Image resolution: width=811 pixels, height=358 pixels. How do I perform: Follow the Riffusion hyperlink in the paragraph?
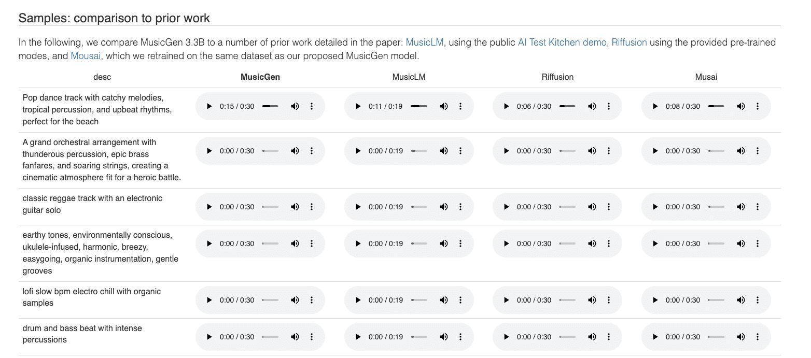[629, 42]
